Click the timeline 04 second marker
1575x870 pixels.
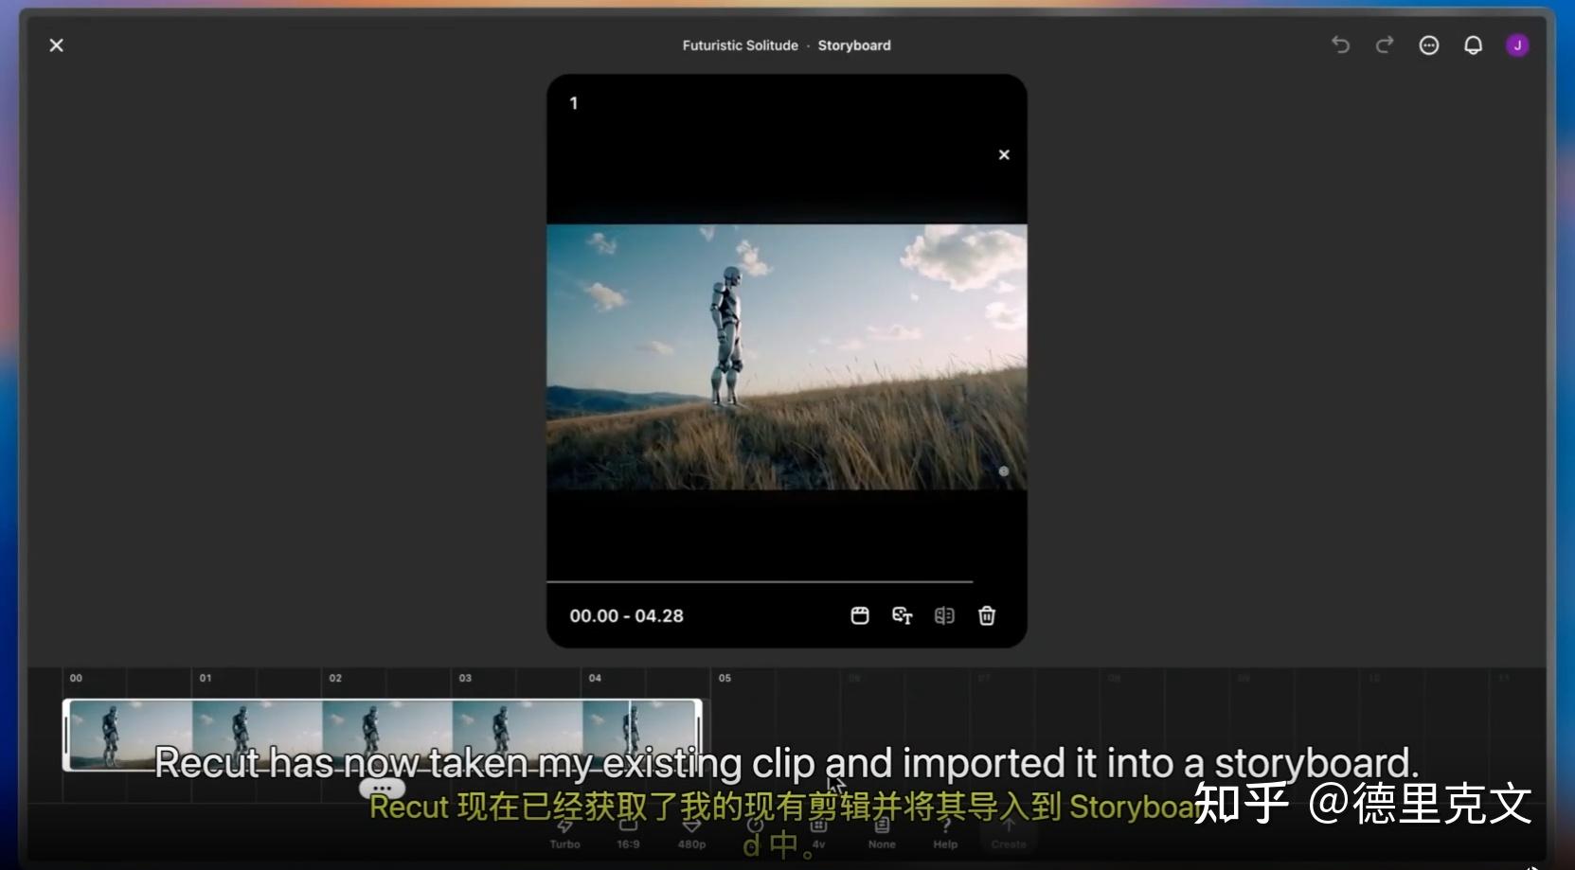click(595, 678)
